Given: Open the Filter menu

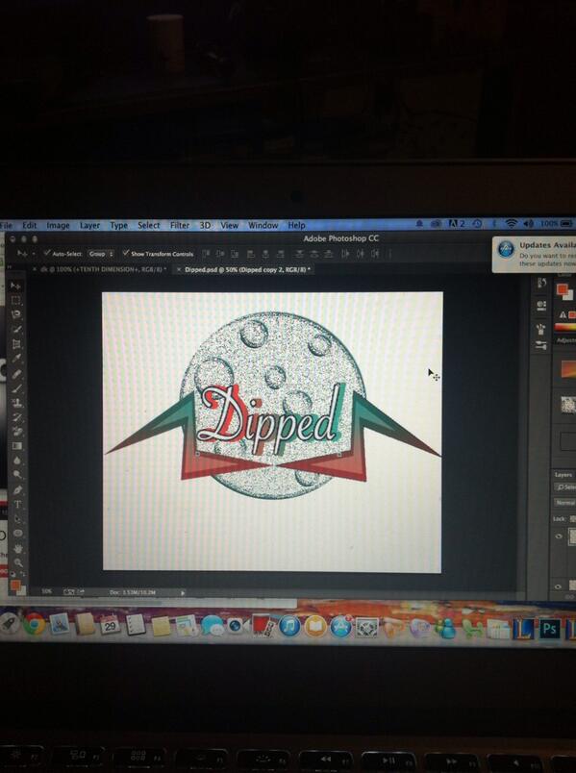Looking at the screenshot, I should click(x=180, y=225).
